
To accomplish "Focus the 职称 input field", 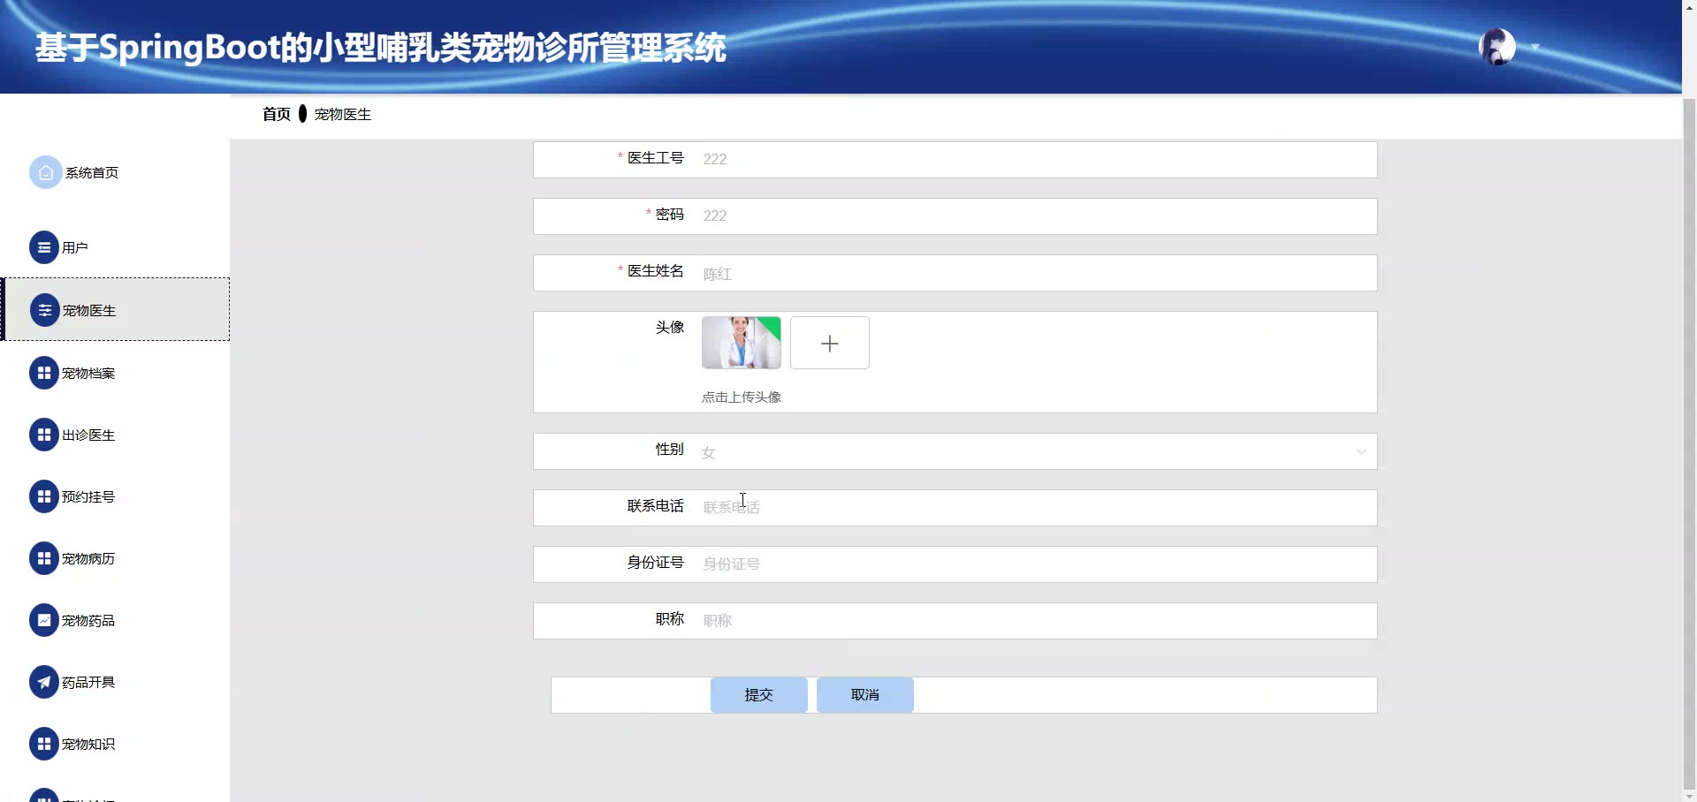I will tap(1033, 620).
